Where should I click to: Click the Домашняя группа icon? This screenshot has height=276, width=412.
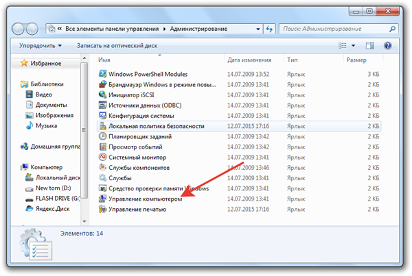click(24, 147)
